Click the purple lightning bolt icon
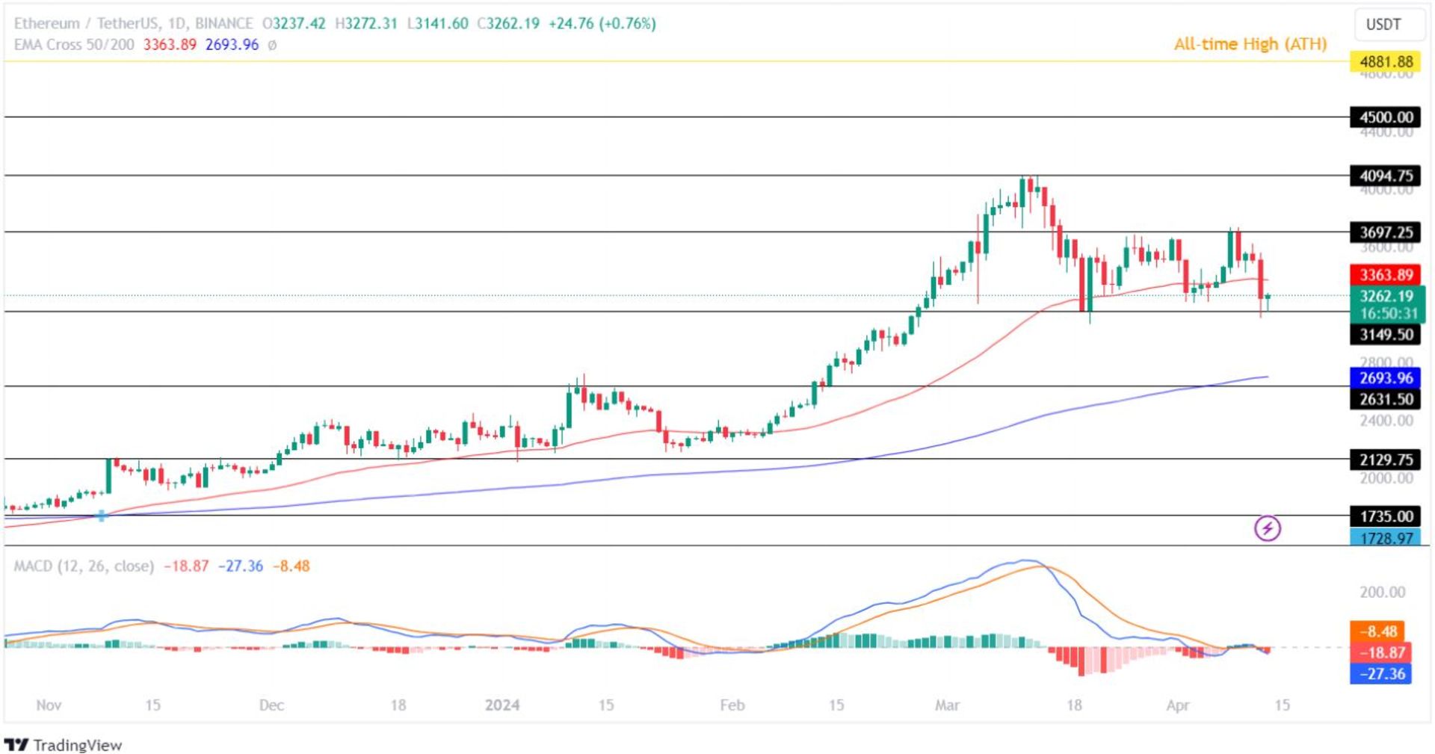The height and width of the screenshot is (754, 1435). [1267, 528]
